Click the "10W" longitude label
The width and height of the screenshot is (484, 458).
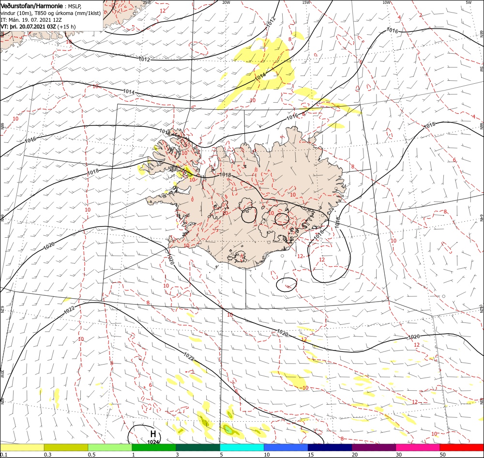click(x=386, y=2)
